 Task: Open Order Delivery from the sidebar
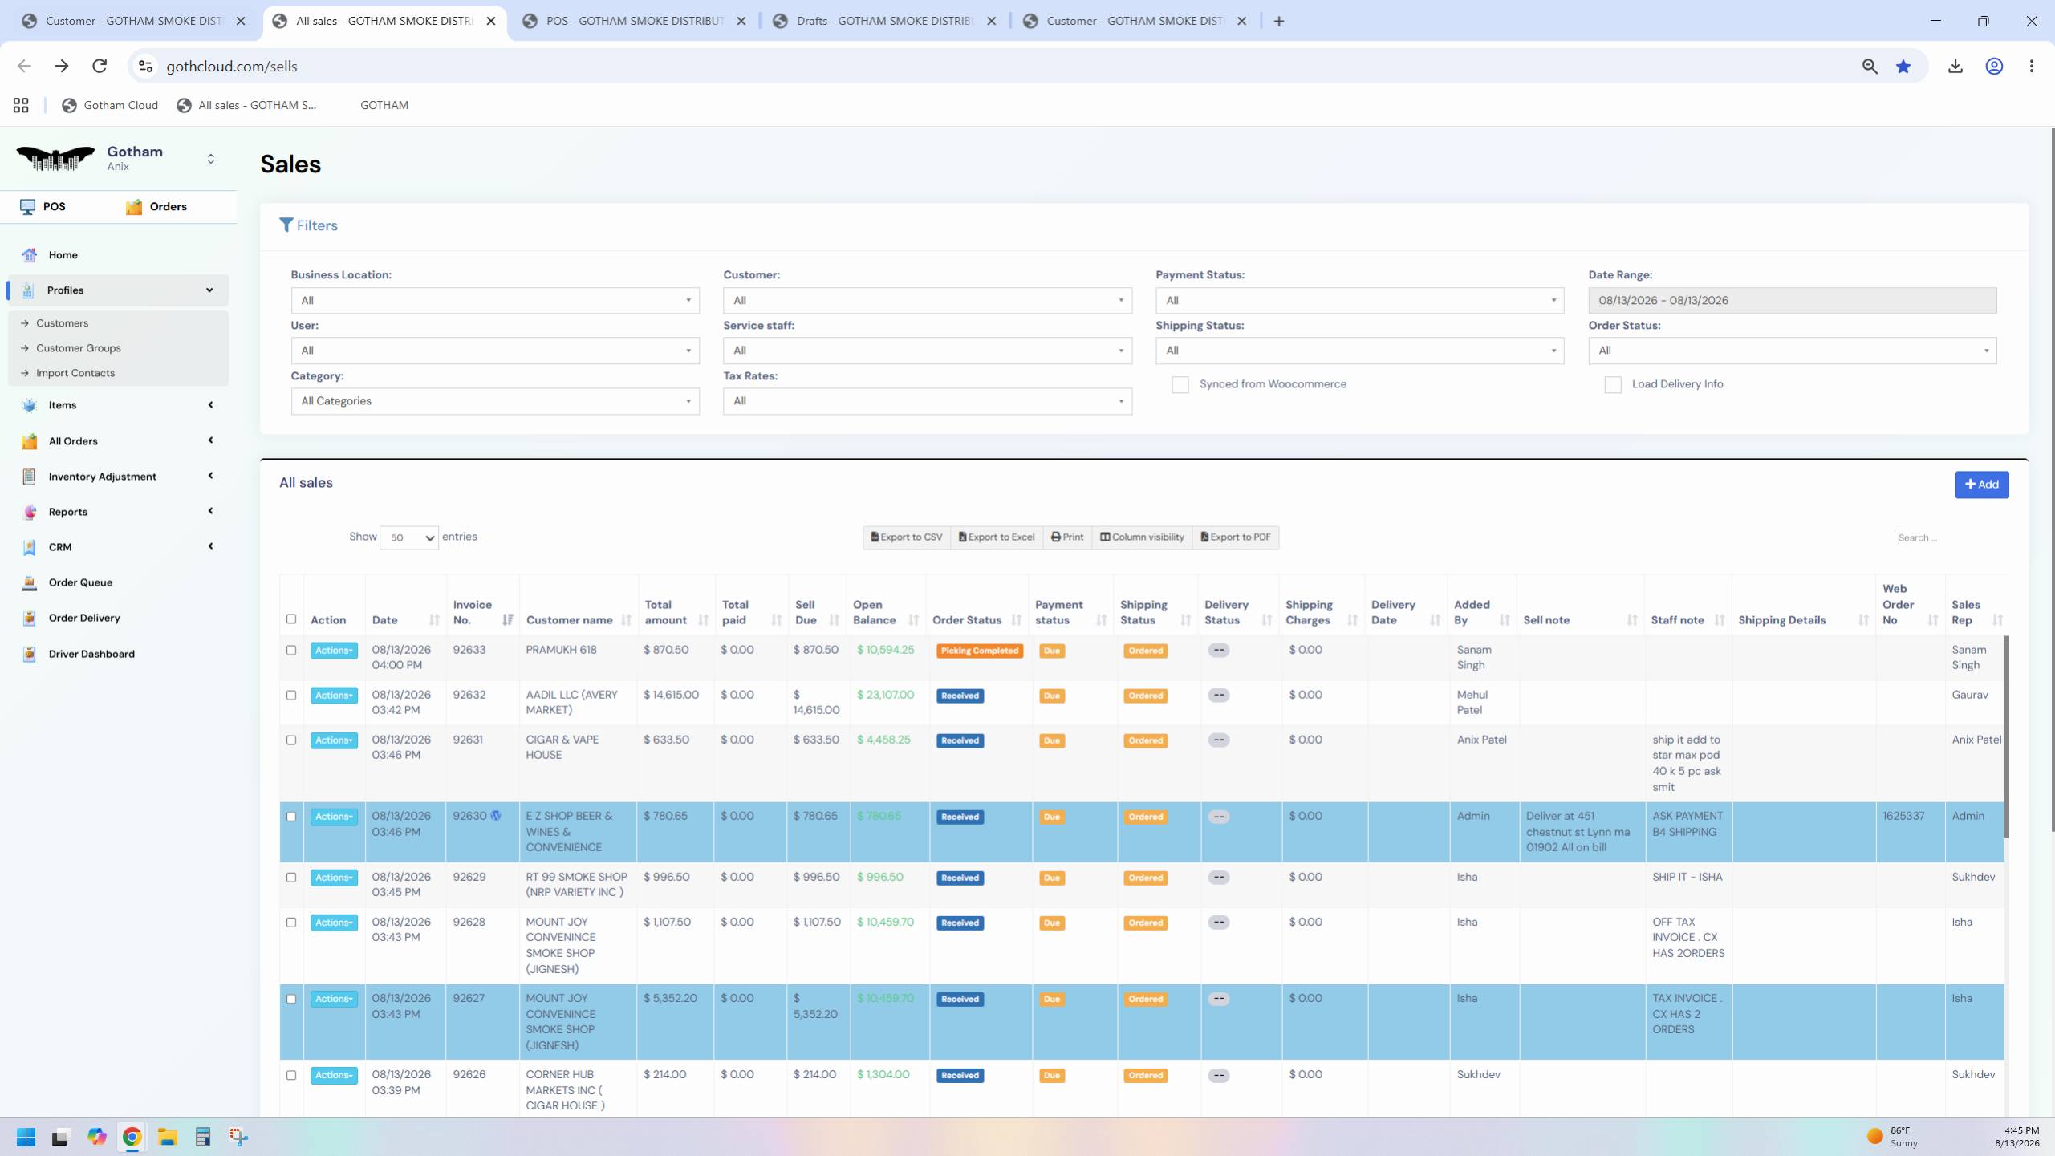point(84,619)
